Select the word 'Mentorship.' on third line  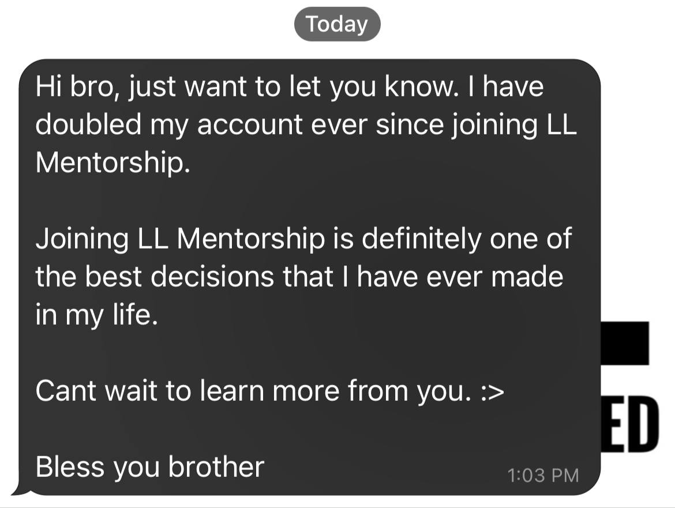coord(112,163)
